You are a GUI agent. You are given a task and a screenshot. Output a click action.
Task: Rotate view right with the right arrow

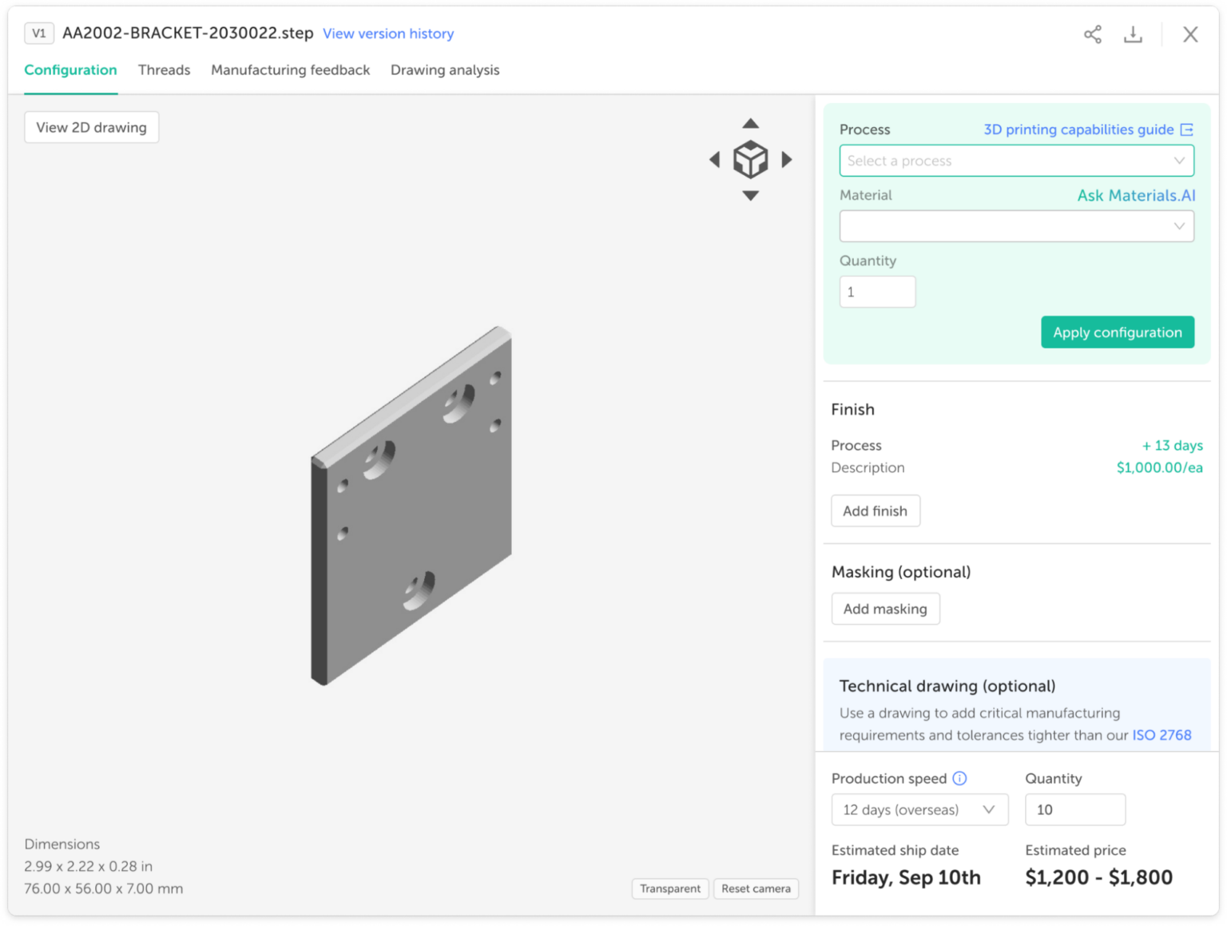pyautogui.click(x=787, y=160)
